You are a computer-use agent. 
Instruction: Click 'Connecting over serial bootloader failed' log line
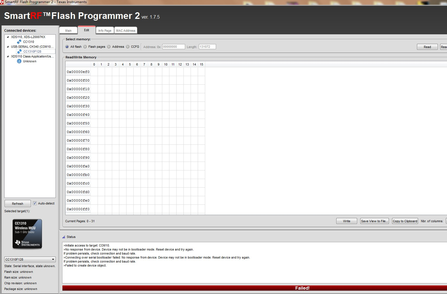pos(157,257)
